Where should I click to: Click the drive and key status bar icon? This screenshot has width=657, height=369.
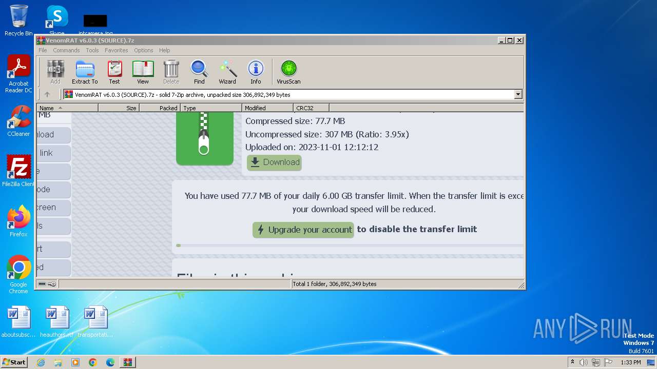coord(47,283)
